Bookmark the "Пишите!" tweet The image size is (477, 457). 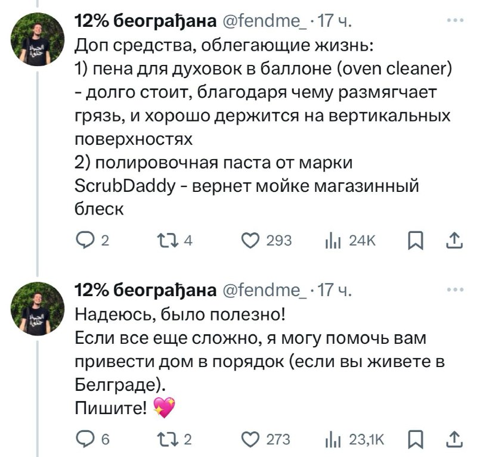pyautogui.click(x=413, y=440)
